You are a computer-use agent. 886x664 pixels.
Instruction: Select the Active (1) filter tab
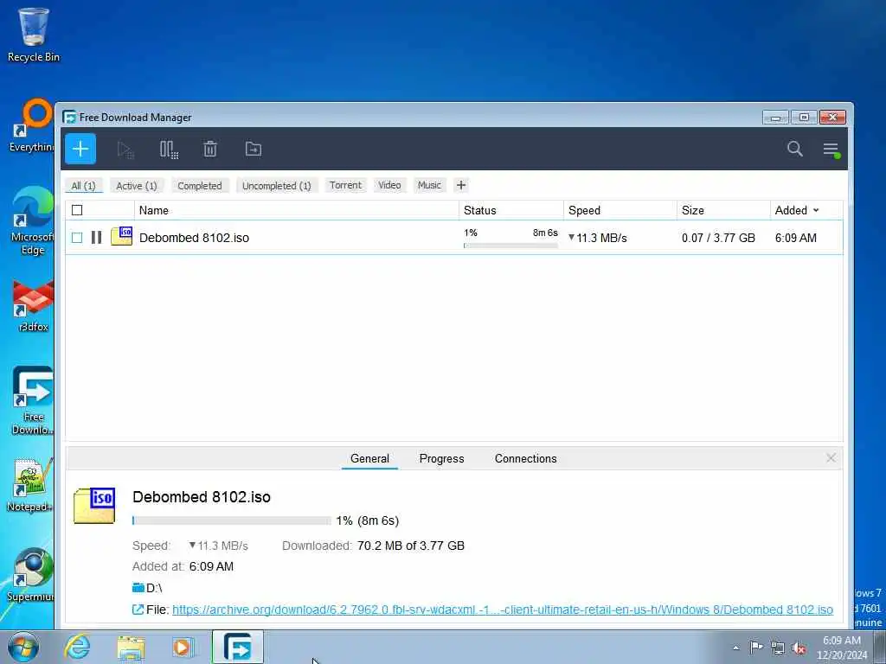(x=137, y=185)
